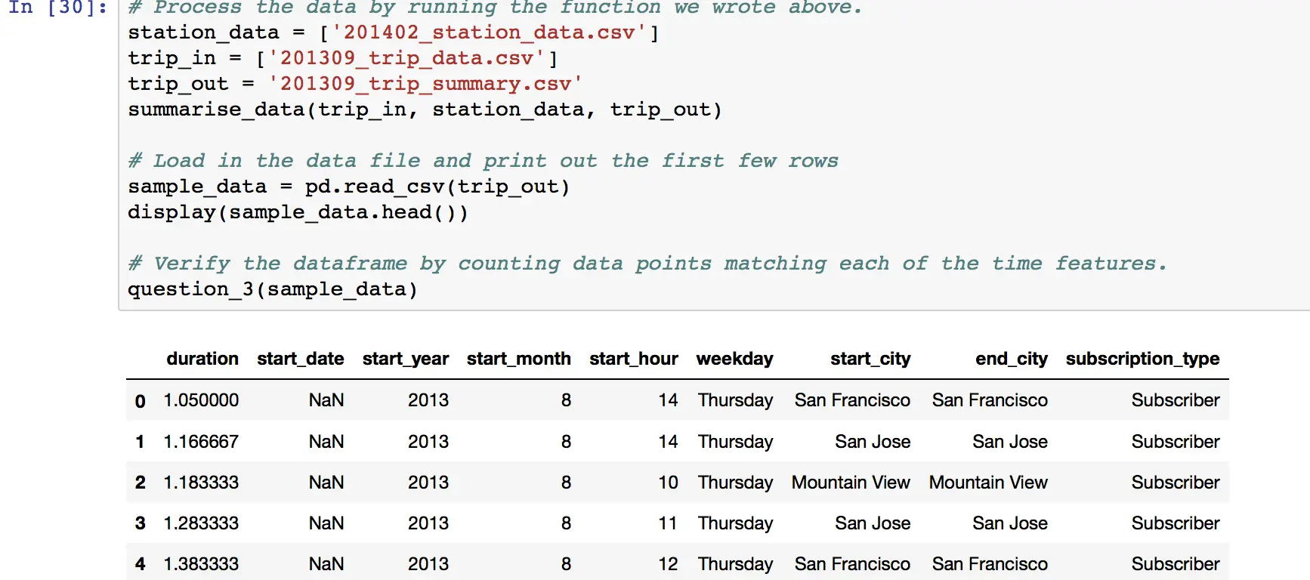Click Subscriber in row 3
The image size is (1310, 580).
1176,523
